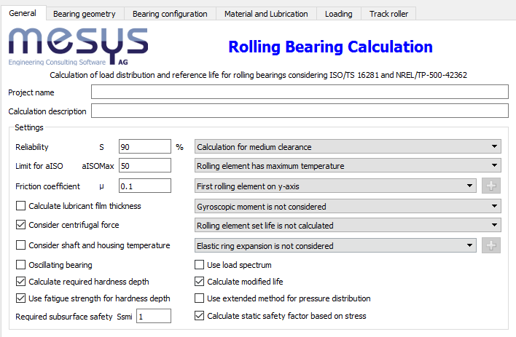Enable Use load spectrum checkbox
Screen dimensions: 516x337
click(x=200, y=265)
